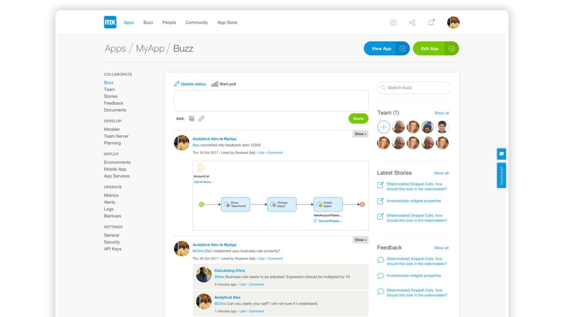Expand the first Analytical Alex post with Show
This screenshot has width=564, height=317.
tap(360, 134)
